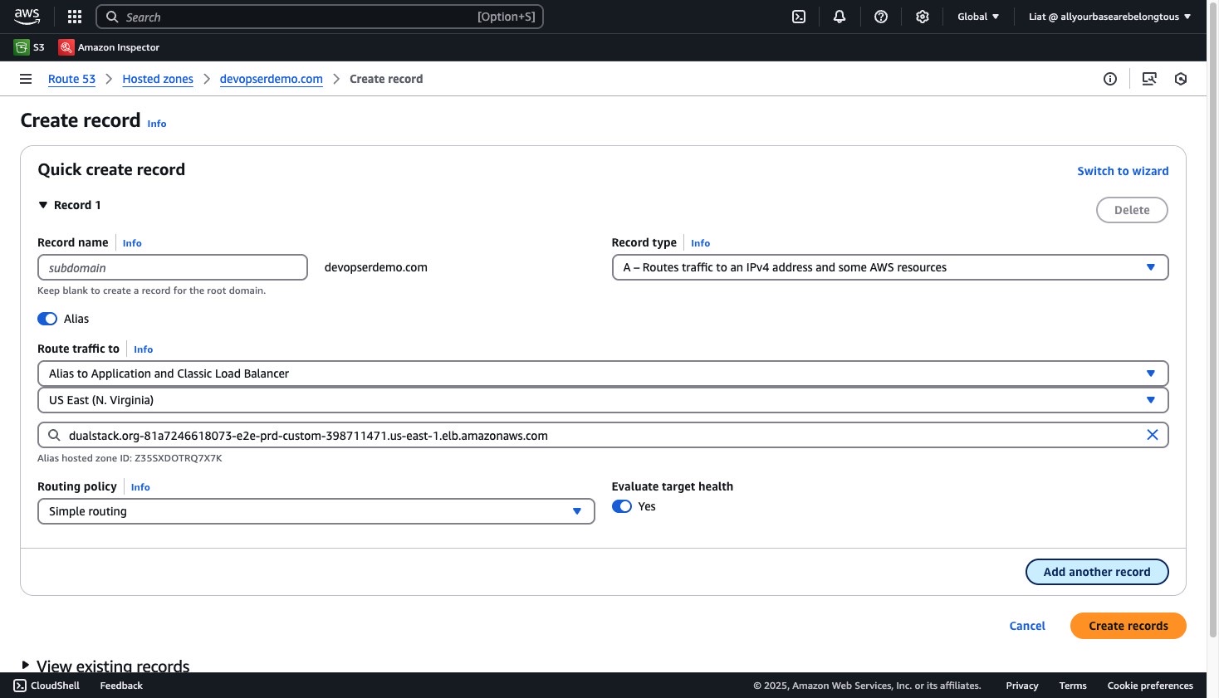1219x698 pixels.
Task: Open the info panel circle icon
Action: (1110, 79)
